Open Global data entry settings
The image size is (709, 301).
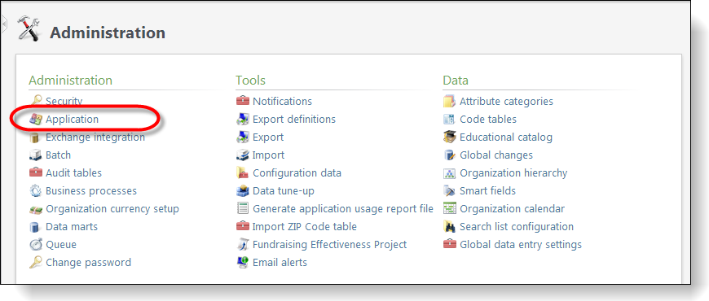coord(521,245)
